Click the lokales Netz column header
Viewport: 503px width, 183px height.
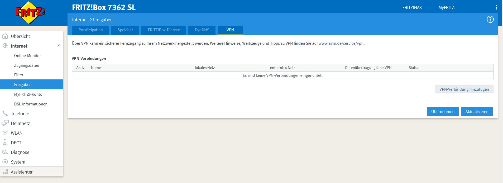205,68
